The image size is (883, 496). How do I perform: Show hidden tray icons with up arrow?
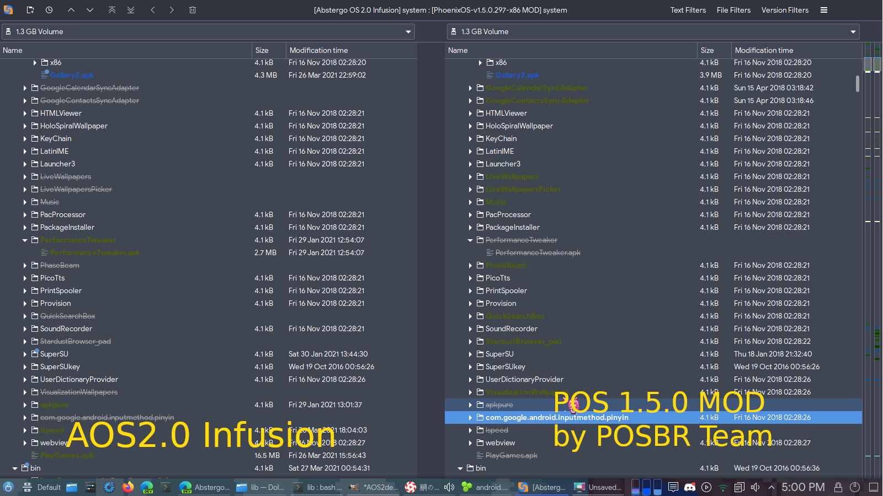(772, 487)
